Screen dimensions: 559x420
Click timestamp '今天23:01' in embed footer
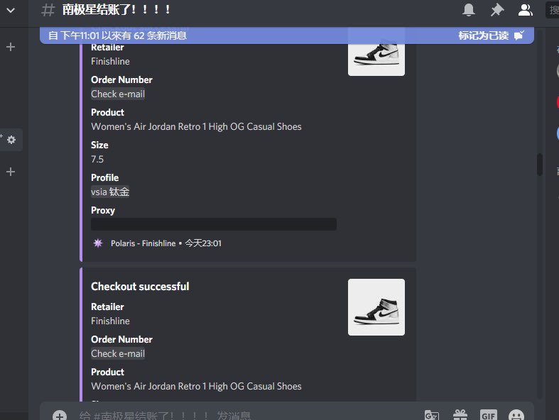click(x=203, y=243)
